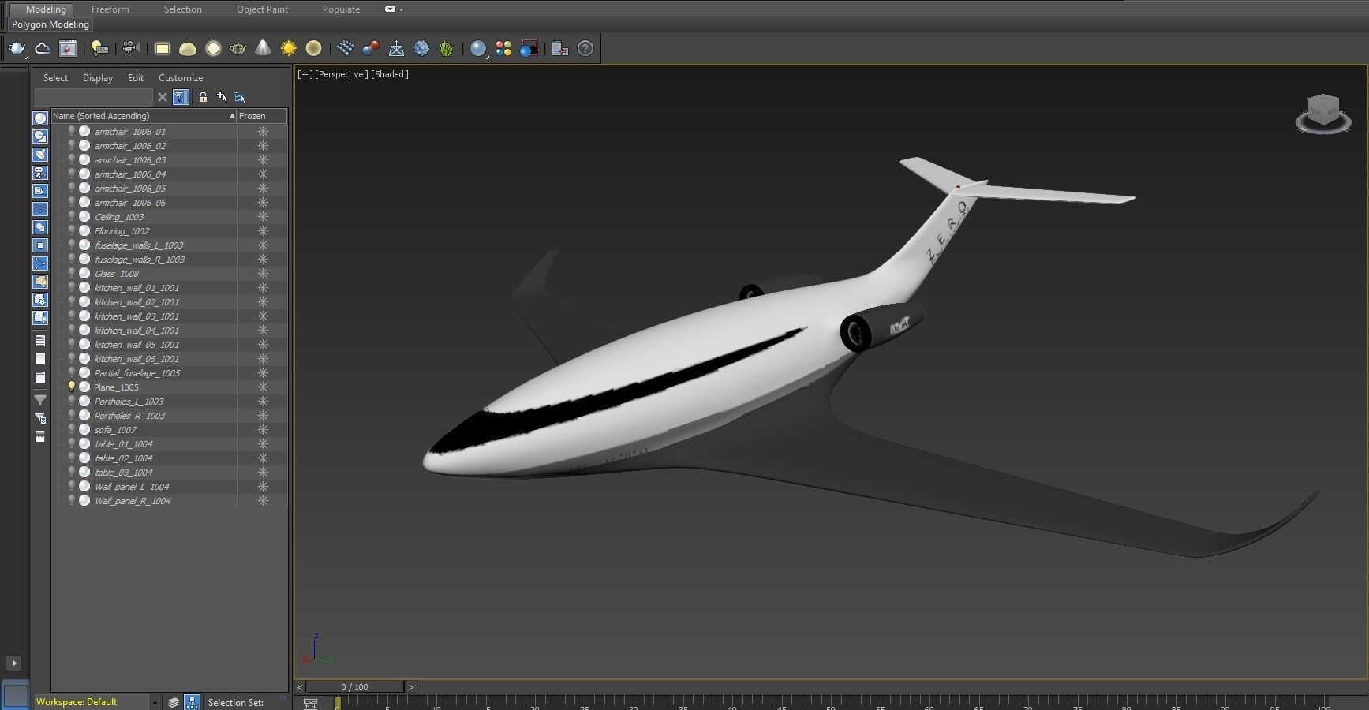Switch to the Selection ribbon tab
The width and height of the screenshot is (1369, 710).
tap(183, 9)
